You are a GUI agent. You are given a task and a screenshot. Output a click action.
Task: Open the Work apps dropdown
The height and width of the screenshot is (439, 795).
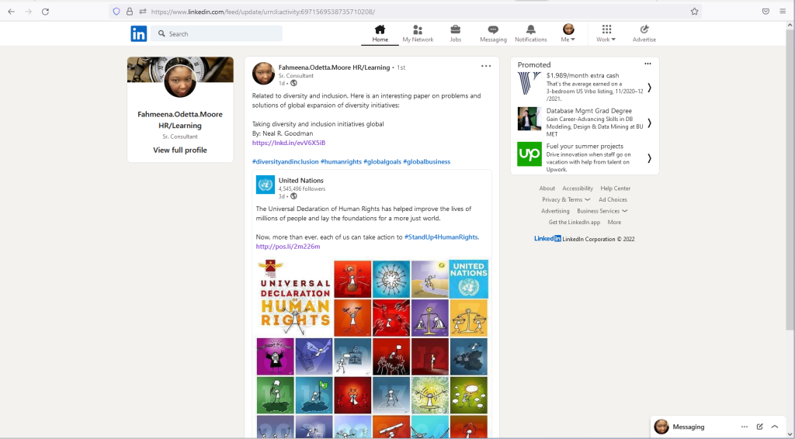tap(606, 34)
